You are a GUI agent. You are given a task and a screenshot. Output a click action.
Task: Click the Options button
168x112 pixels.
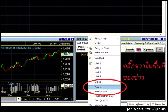click(x=149, y=50)
